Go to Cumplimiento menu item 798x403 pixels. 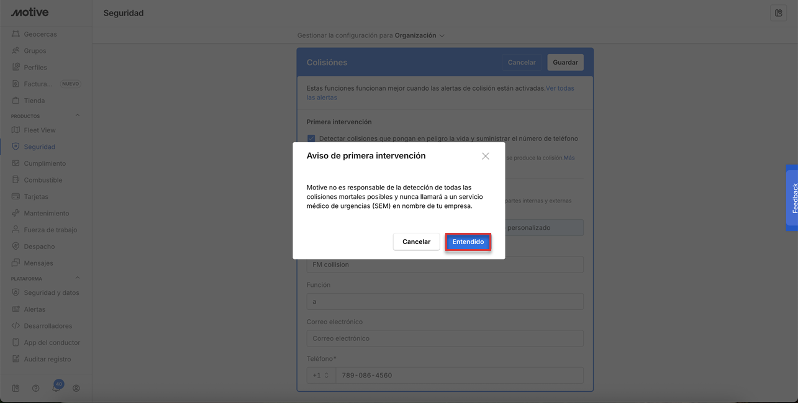pyautogui.click(x=45, y=163)
